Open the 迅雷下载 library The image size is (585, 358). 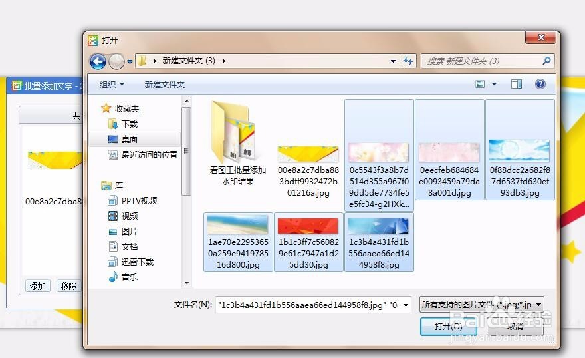(x=138, y=262)
